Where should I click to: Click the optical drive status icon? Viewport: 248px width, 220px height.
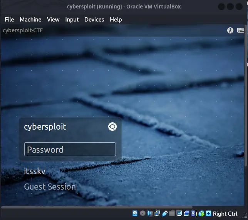[142, 213]
